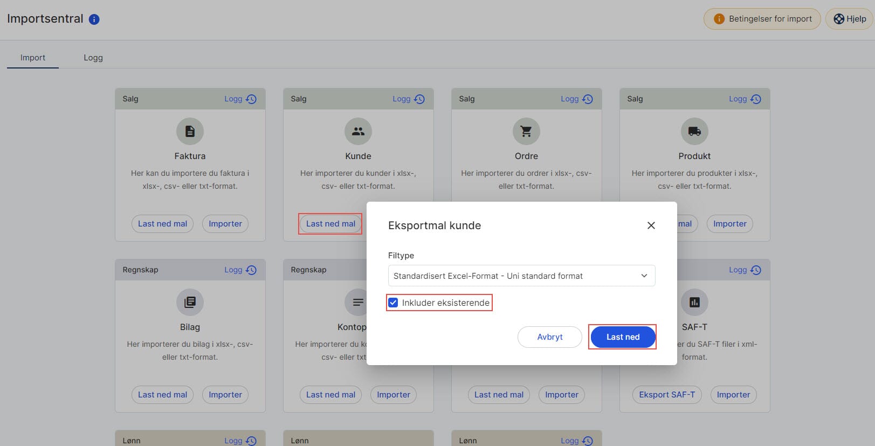The height and width of the screenshot is (446, 875).
Task: Open the Filtype dropdown
Action: [521, 276]
